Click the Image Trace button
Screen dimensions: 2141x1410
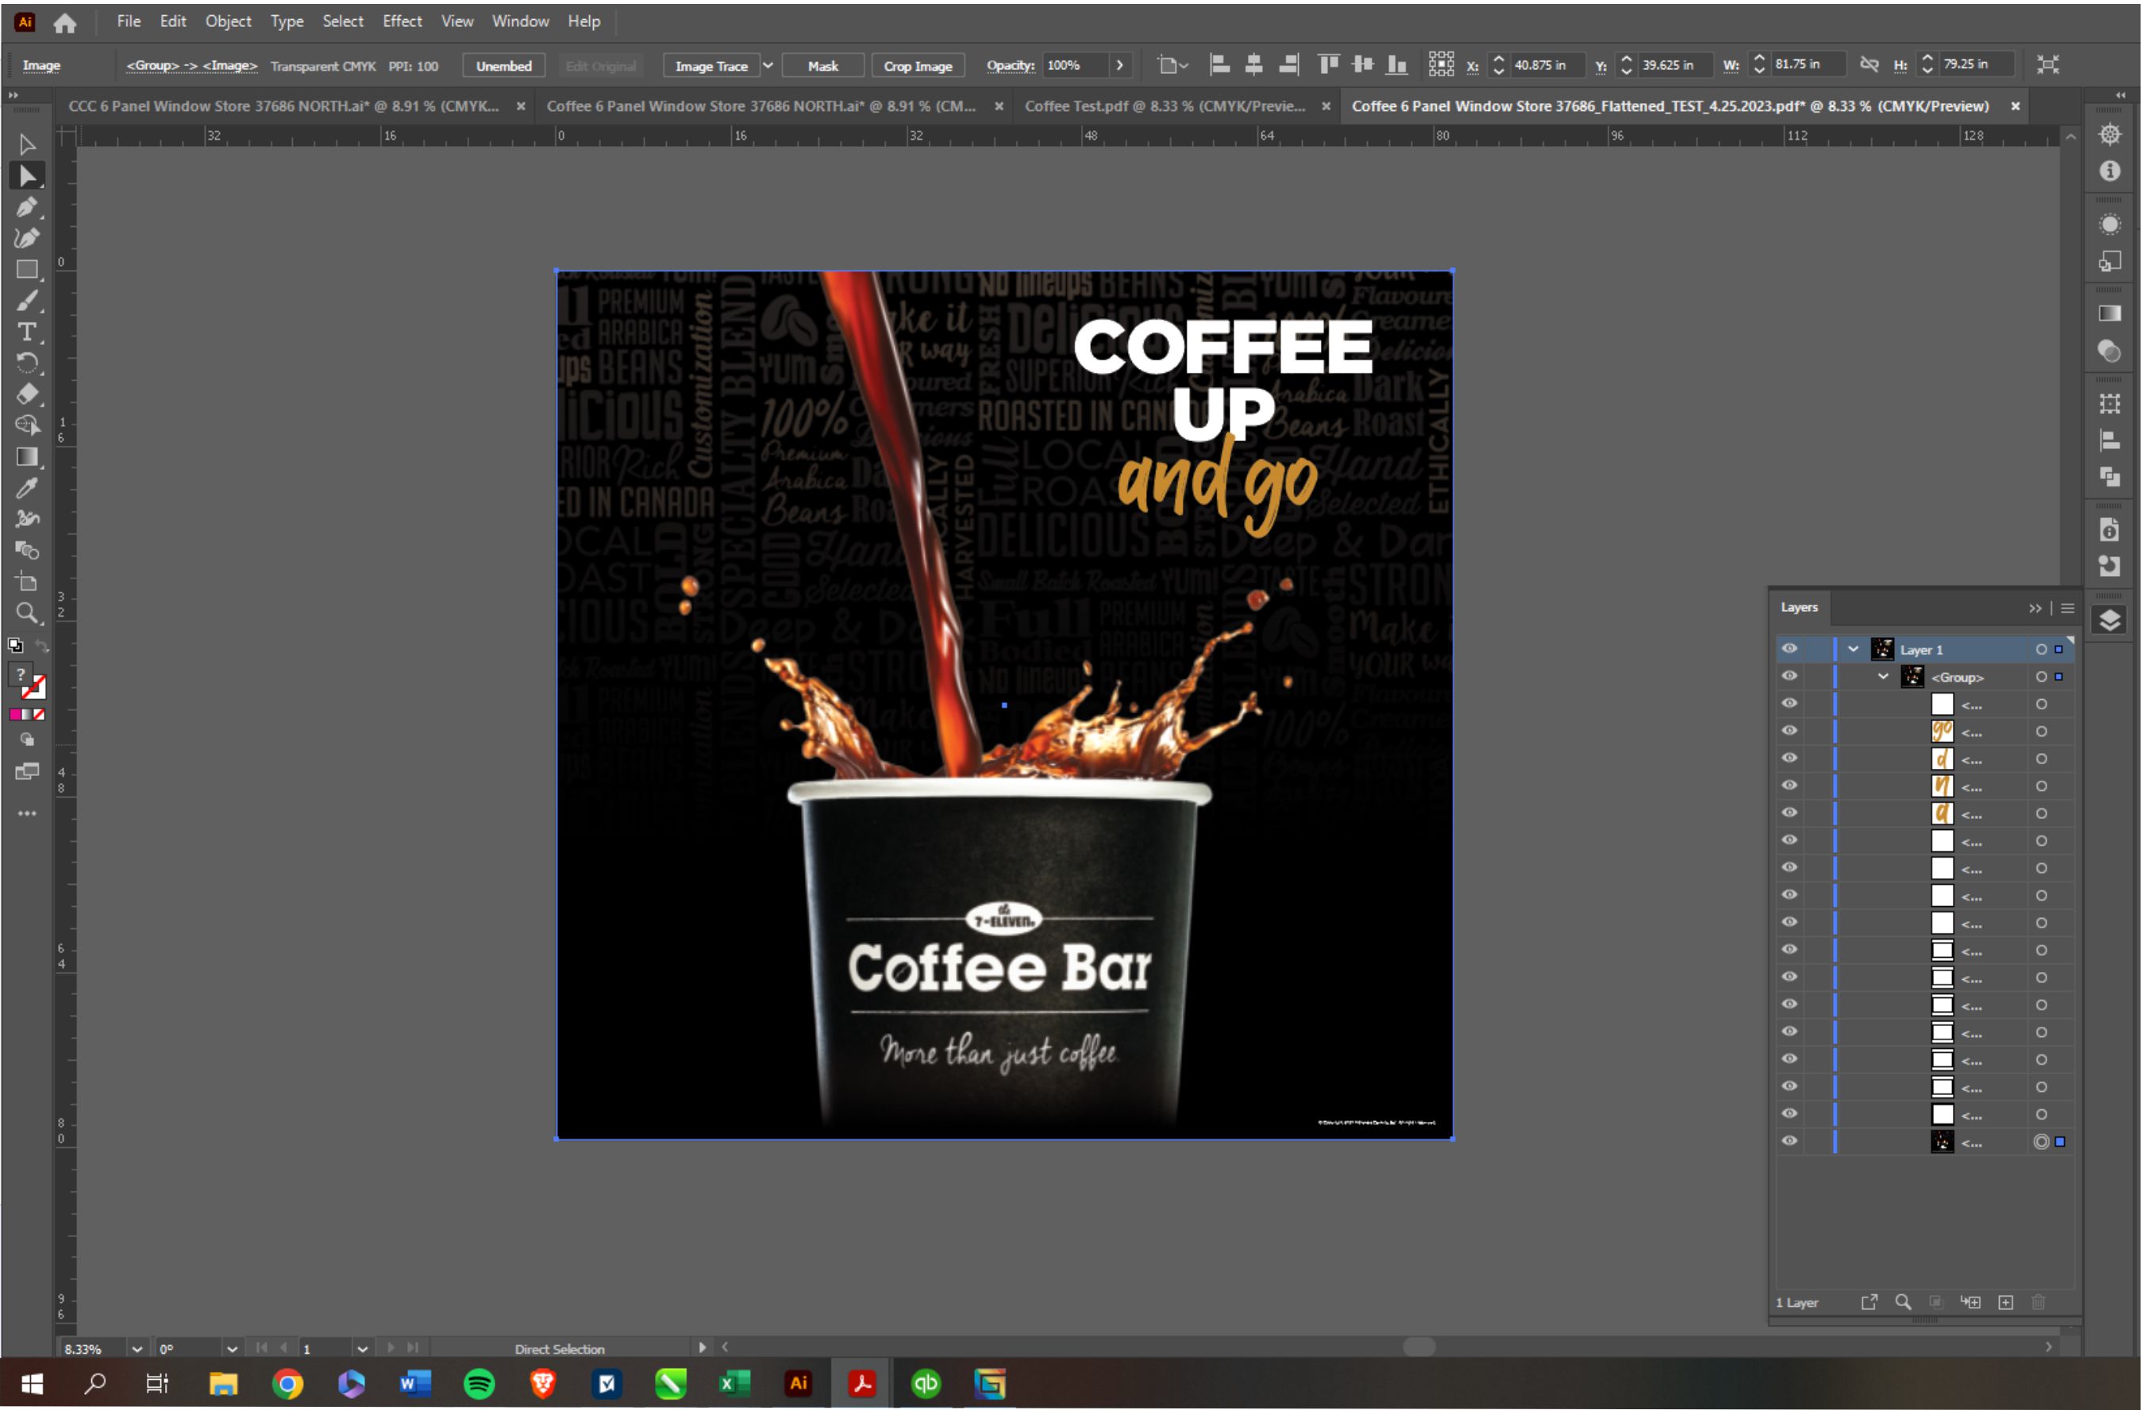pyautogui.click(x=711, y=66)
